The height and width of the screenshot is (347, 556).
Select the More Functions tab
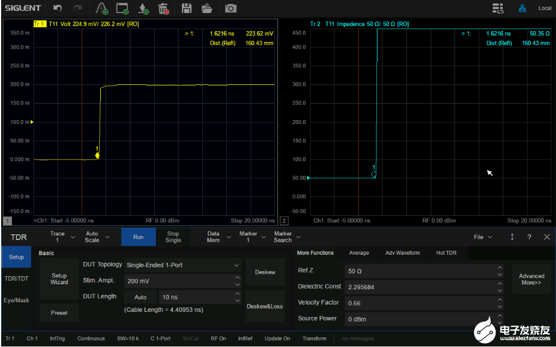[315, 253]
